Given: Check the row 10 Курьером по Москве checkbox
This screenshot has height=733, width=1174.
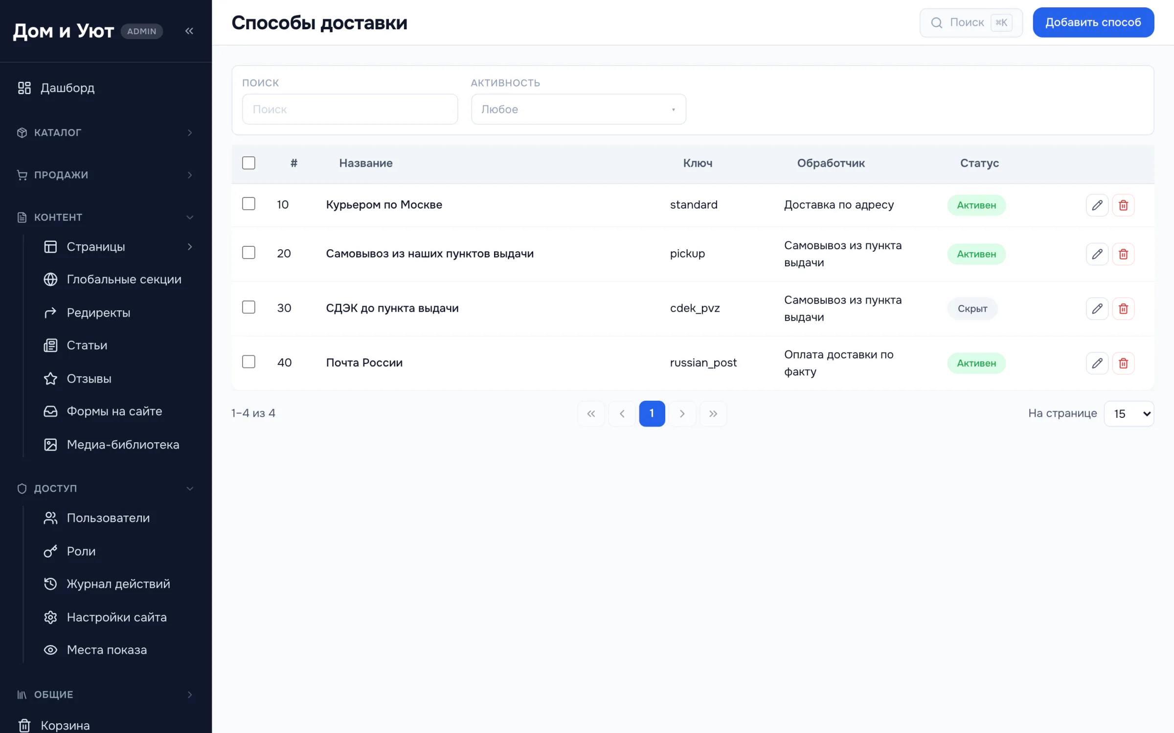Looking at the screenshot, I should click(248, 204).
